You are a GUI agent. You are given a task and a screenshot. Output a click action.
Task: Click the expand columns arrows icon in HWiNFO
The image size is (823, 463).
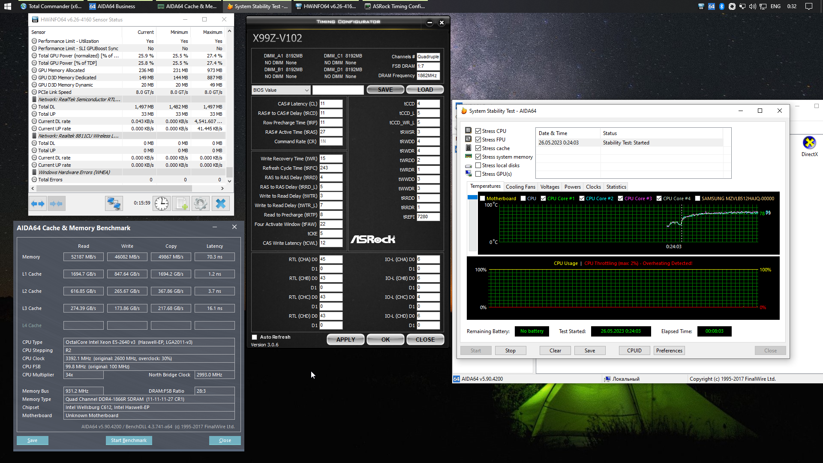[38, 204]
